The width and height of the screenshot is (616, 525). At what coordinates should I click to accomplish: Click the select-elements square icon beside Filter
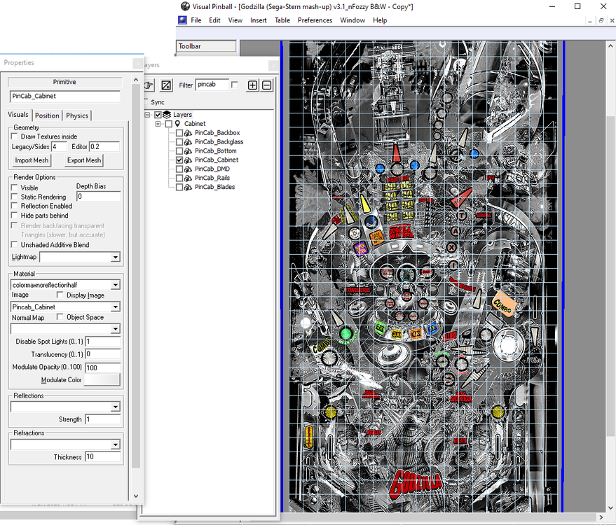(x=166, y=85)
